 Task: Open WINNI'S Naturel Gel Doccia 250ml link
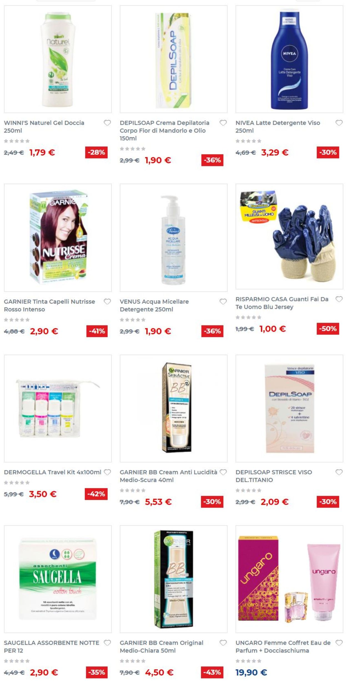[44, 127]
